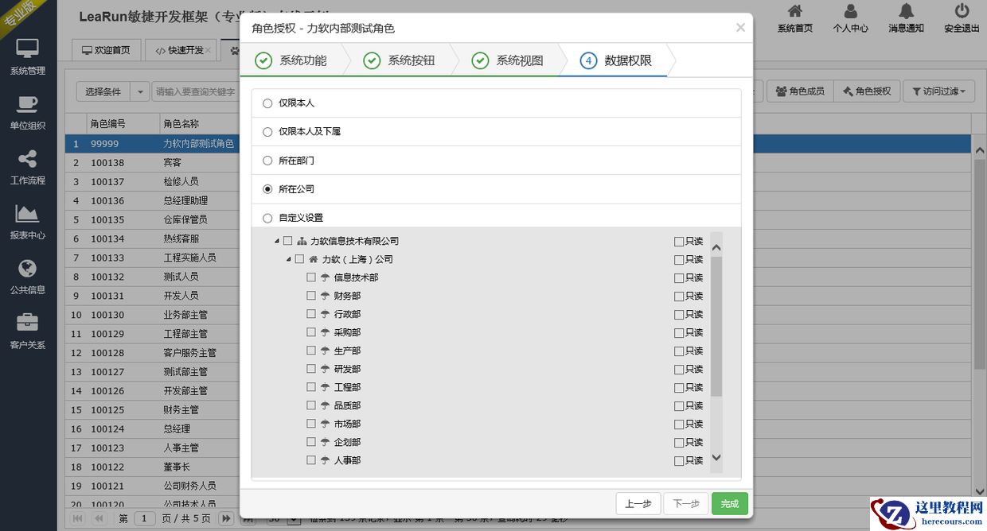Go to wizard step 系统功能
Screen dimensions: 987x531
pos(291,60)
